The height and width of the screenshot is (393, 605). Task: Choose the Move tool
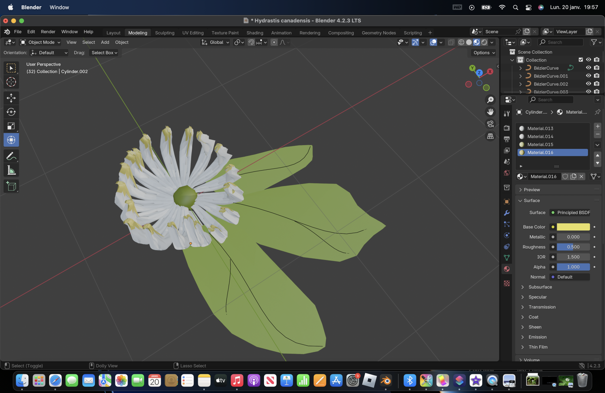click(11, 98)
